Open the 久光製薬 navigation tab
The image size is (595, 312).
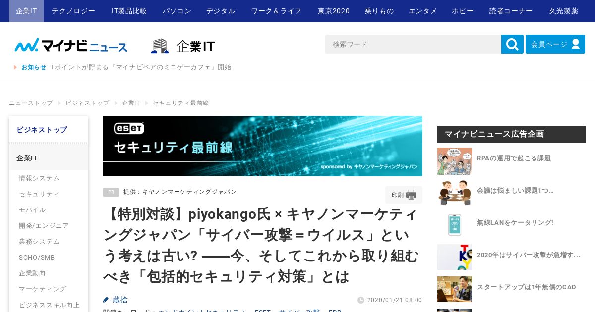pos(564,11)
